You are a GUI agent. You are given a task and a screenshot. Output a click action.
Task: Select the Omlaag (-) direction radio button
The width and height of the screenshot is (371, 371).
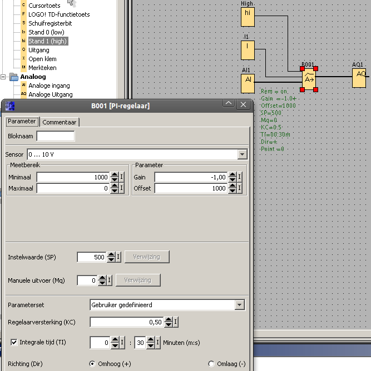pyautogui.click(x=211, y=364)
